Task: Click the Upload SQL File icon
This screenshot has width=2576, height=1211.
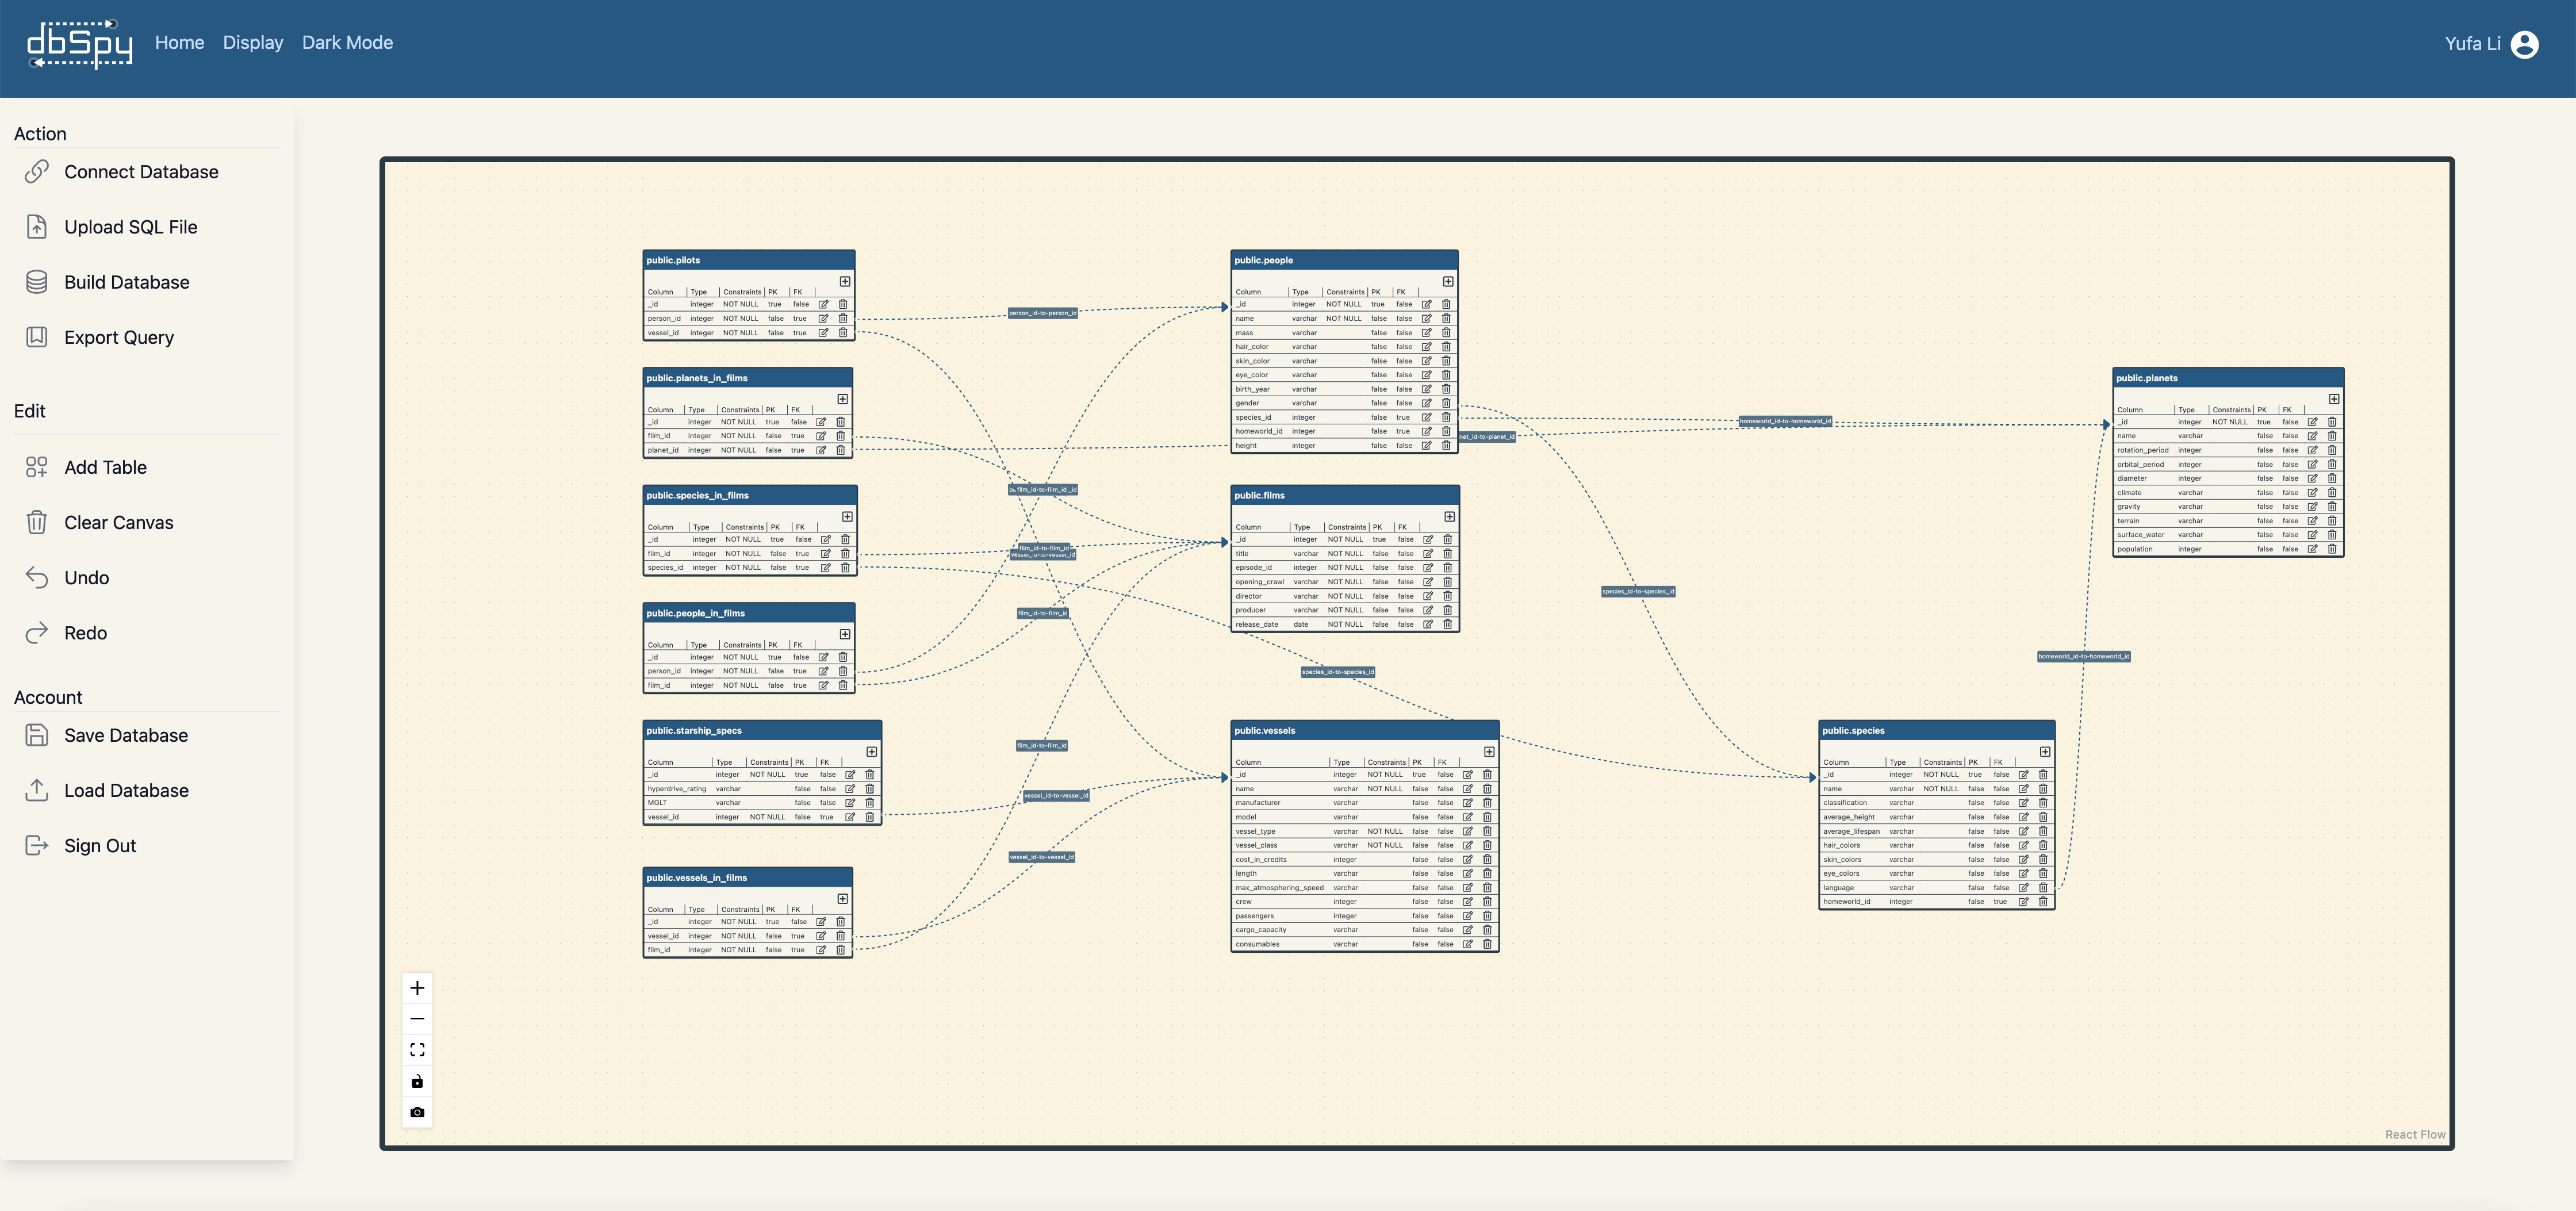Action: pos(37,227)
